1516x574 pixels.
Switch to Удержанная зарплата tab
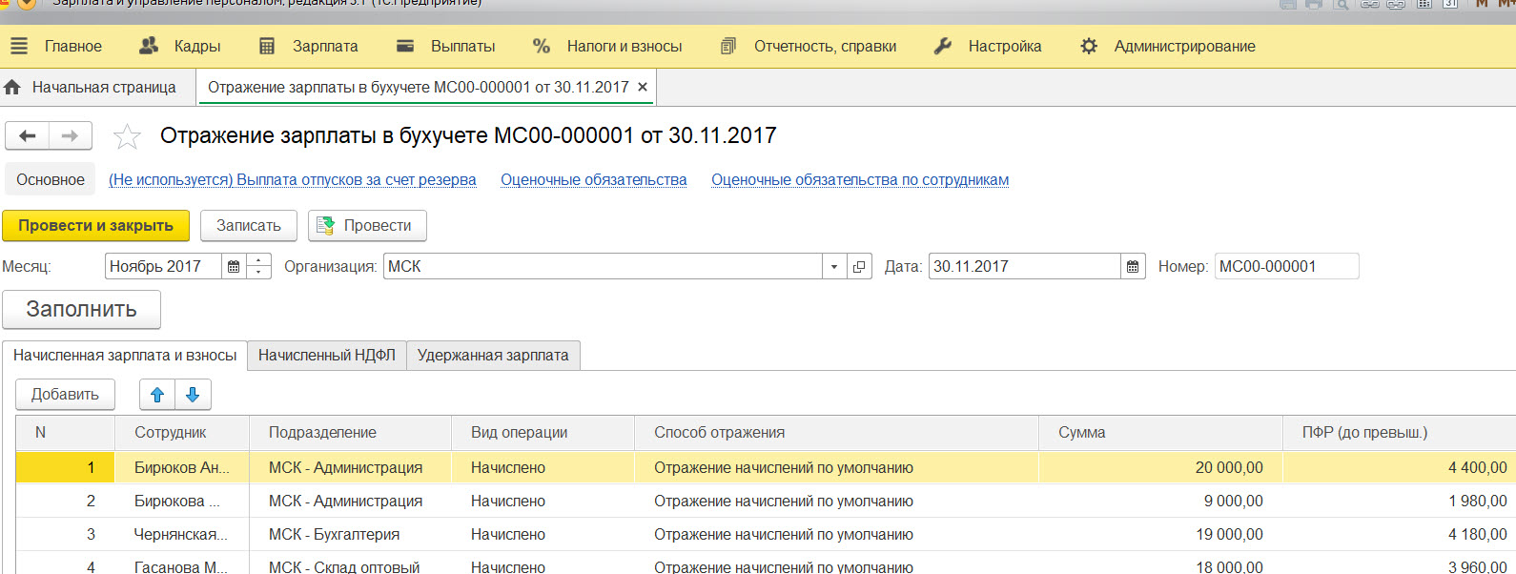pyautogui.click(x=492, y=356)
